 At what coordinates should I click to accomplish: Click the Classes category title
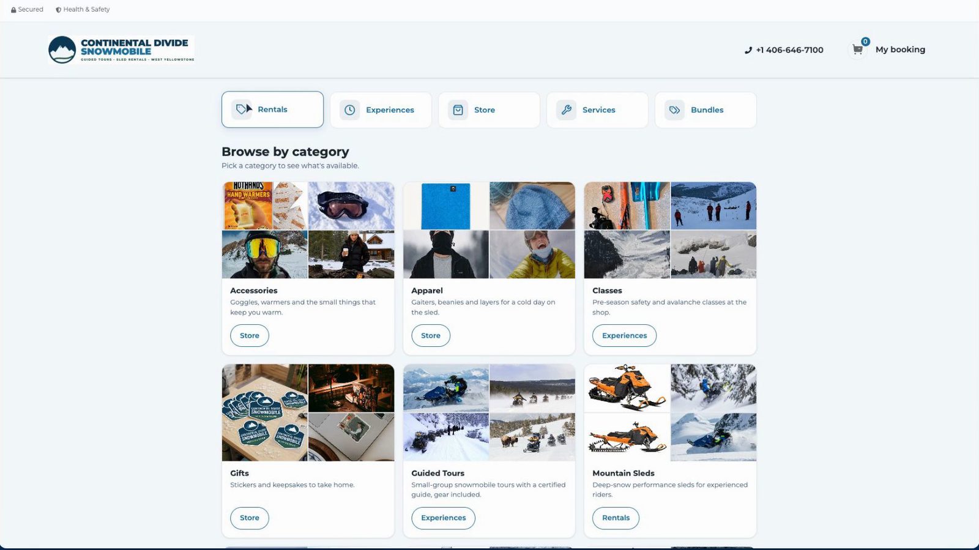pos(607,291)
